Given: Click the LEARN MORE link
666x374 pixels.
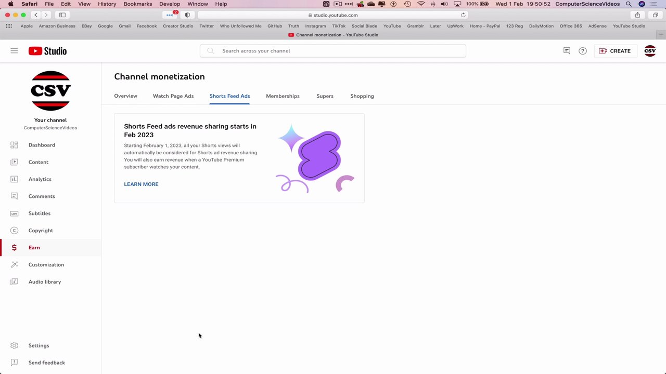Looking at the screenshot, I should pos(141,184).
